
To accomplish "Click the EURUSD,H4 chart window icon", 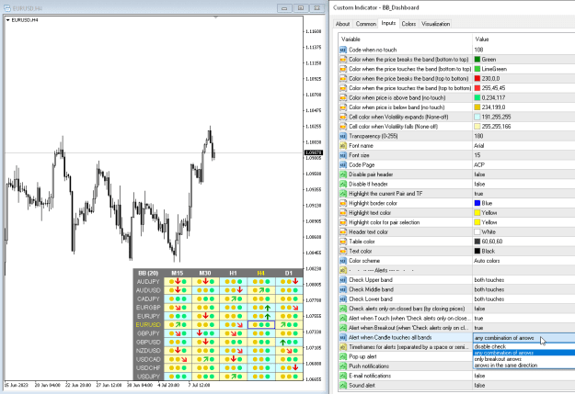I will [6, 8].
